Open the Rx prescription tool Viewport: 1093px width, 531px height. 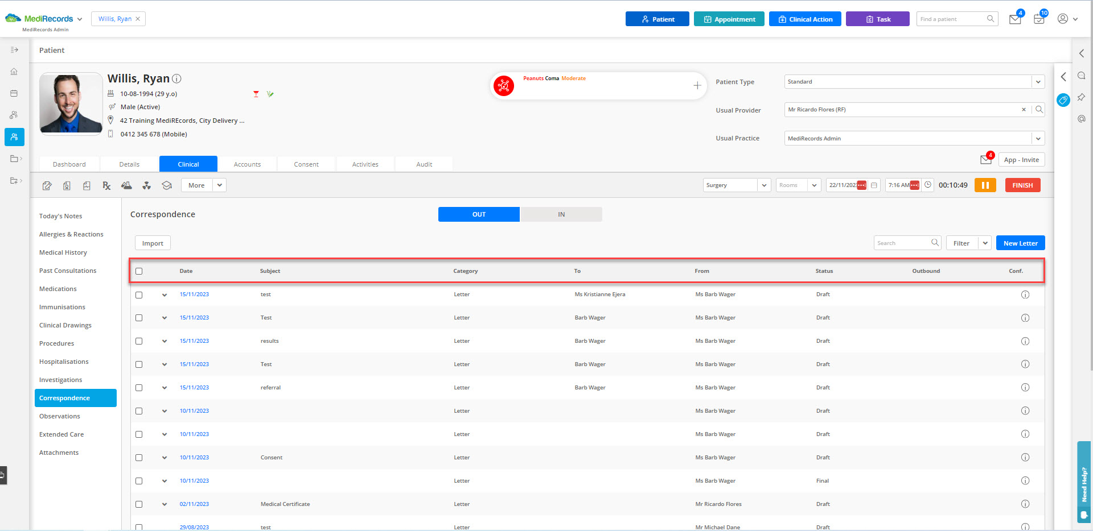106,185
